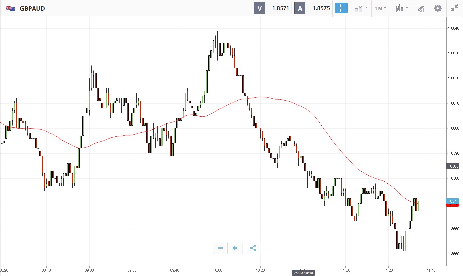Screen dimensions: 463x276
Task: Click the 25/03 10:40 time marker label
Action: click(303, 273)
